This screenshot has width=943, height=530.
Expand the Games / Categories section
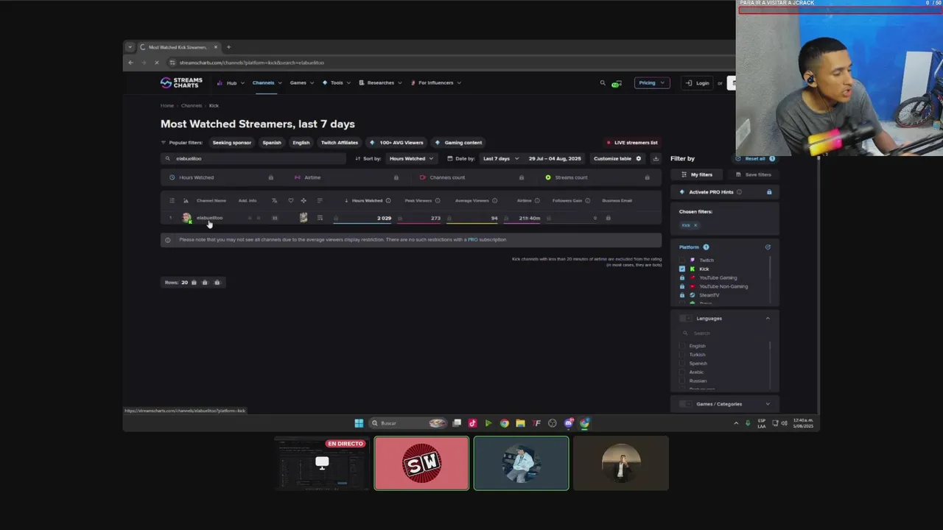coord(768,404)
